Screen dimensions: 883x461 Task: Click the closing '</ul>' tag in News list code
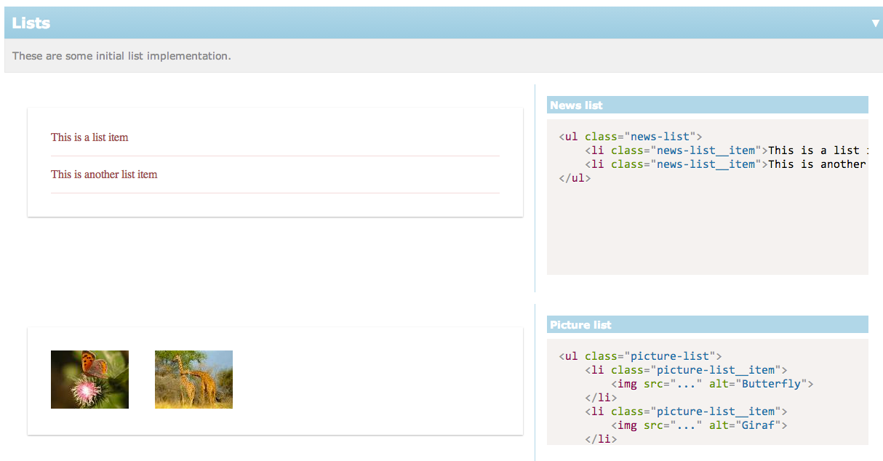pos(575,178)
